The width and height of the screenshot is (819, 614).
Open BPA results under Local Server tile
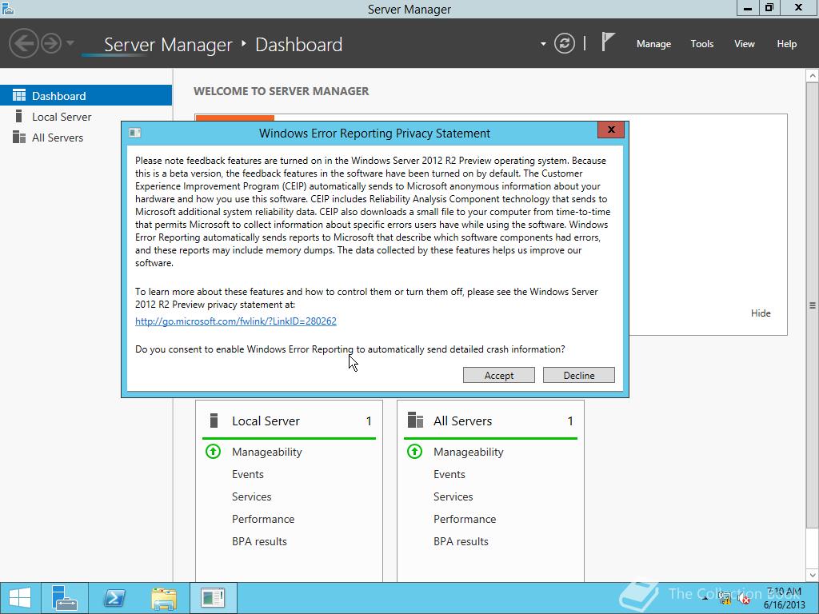[260, 541]
